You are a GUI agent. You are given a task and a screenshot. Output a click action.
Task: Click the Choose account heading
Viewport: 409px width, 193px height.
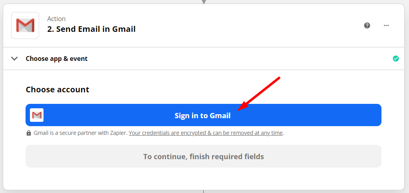tap(57, 90)
